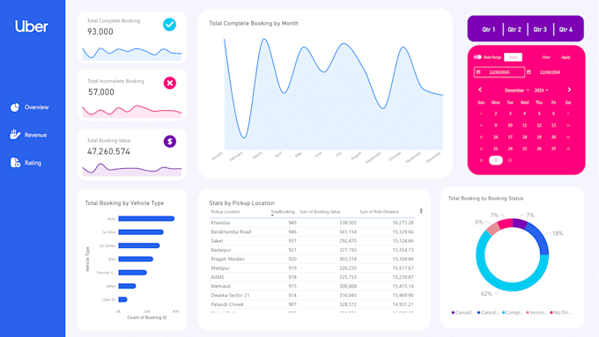Select day 30 in the calendar
Screen dimensions: 599x337
click(x=495, y=160)
